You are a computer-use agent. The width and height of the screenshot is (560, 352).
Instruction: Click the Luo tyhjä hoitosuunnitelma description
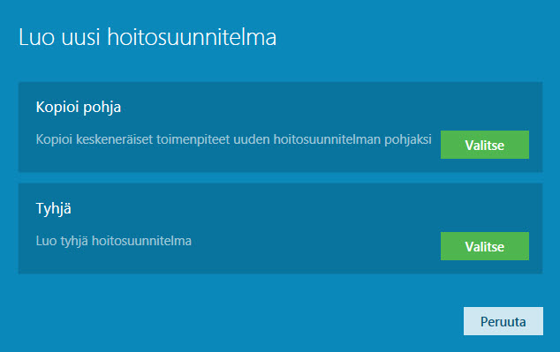(114, 241)
